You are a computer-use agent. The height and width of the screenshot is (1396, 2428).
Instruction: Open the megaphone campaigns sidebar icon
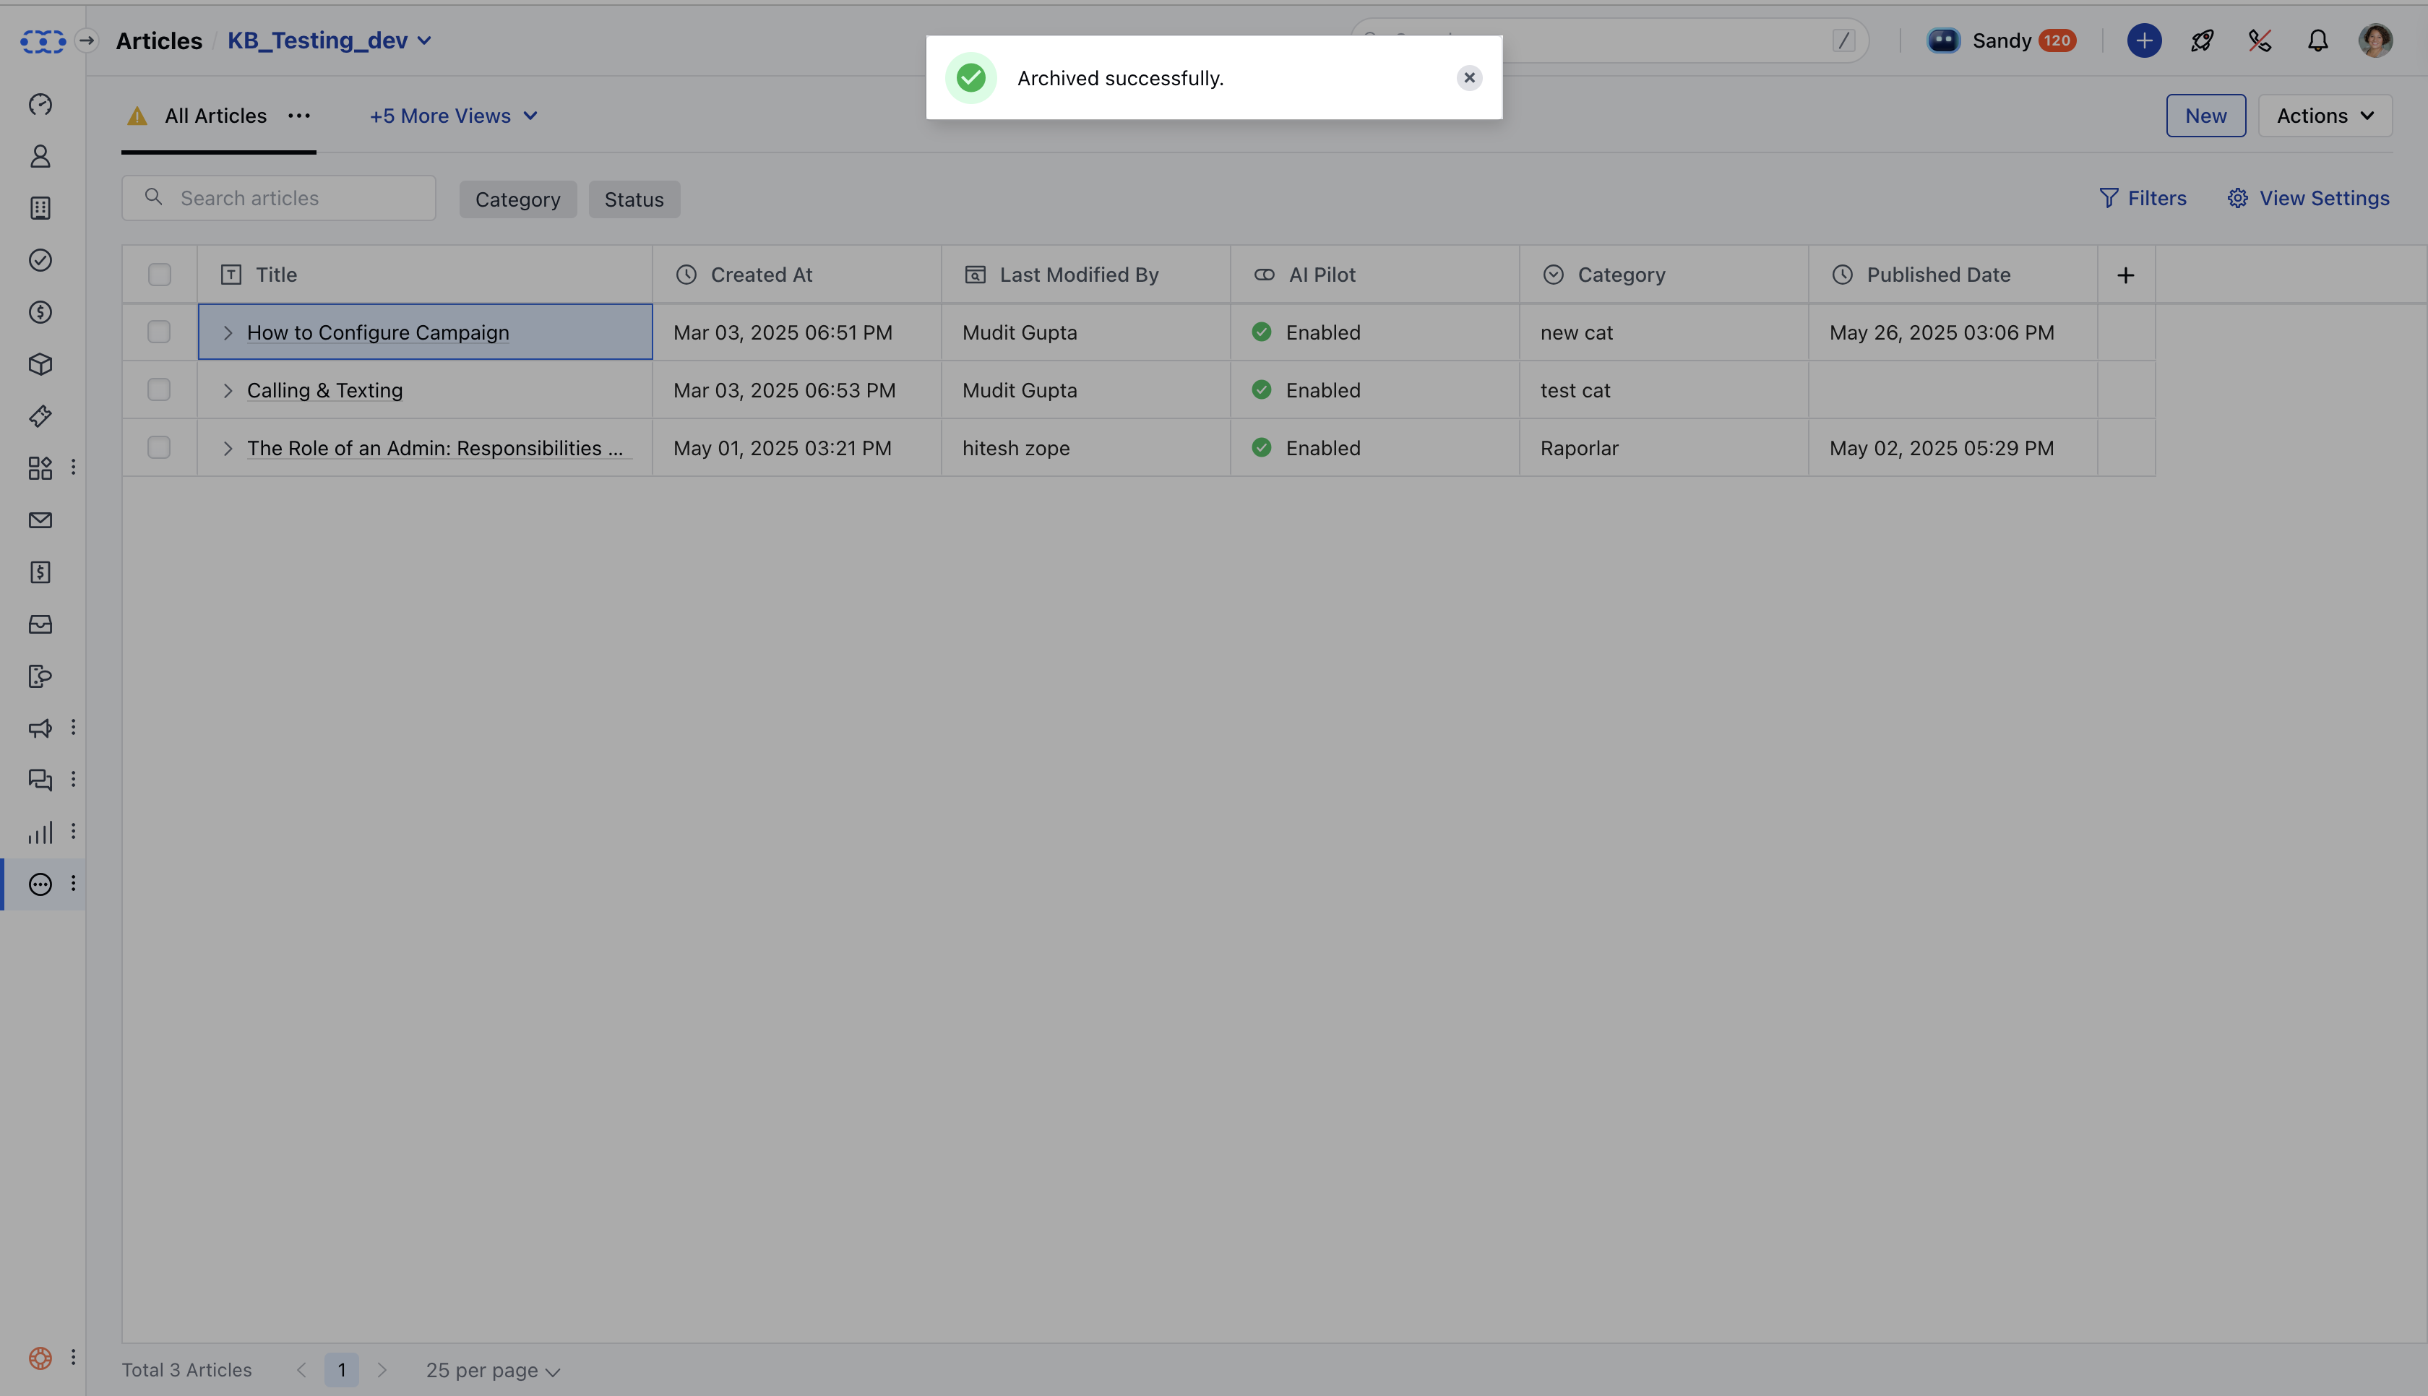[x=40, y=728]
